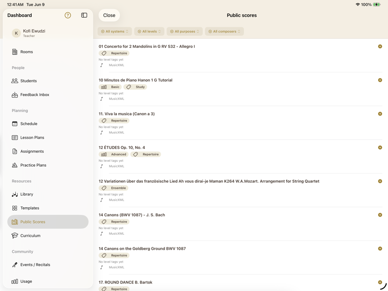Open 14 Canons (BWV 1087) - J. S. Bach

click(x=132, y=215)
